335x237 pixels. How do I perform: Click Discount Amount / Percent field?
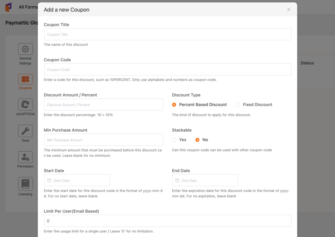[x=104, y=104]
